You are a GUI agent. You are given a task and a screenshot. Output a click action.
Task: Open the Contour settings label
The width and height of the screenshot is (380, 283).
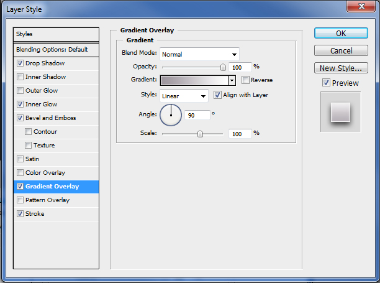click(x=45, y=132)
